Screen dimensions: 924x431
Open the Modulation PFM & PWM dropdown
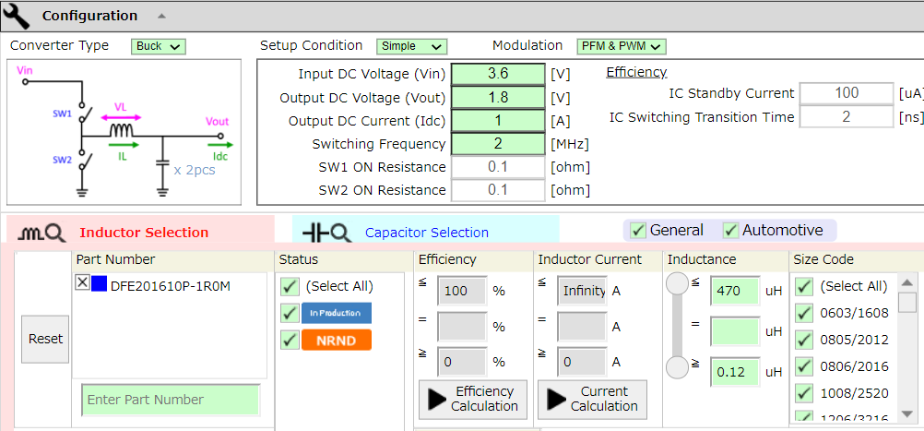pos(621,46)
